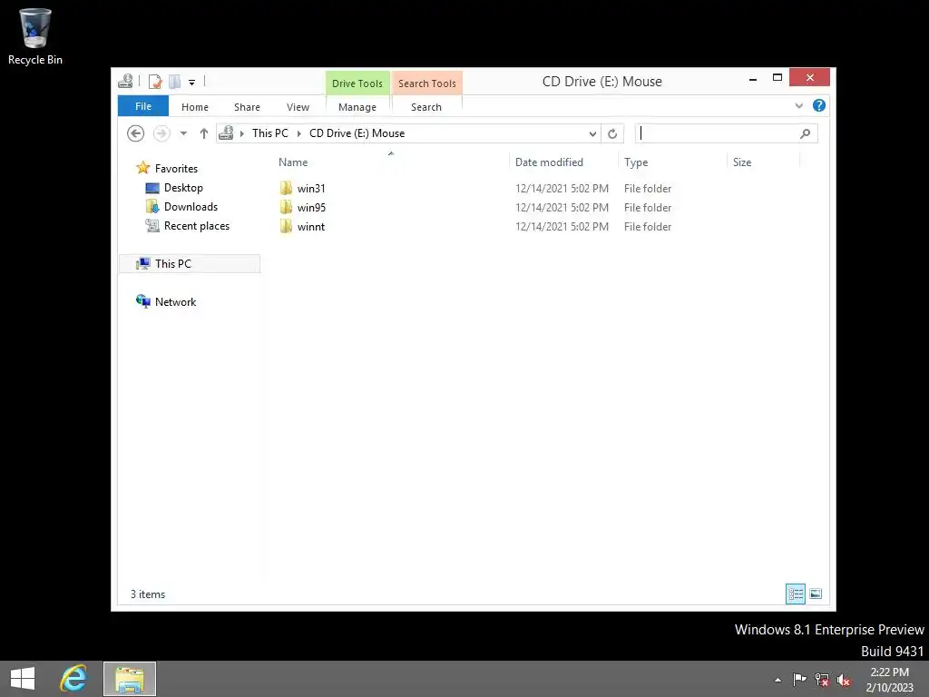Open the Windows Start button

(23, 679)
